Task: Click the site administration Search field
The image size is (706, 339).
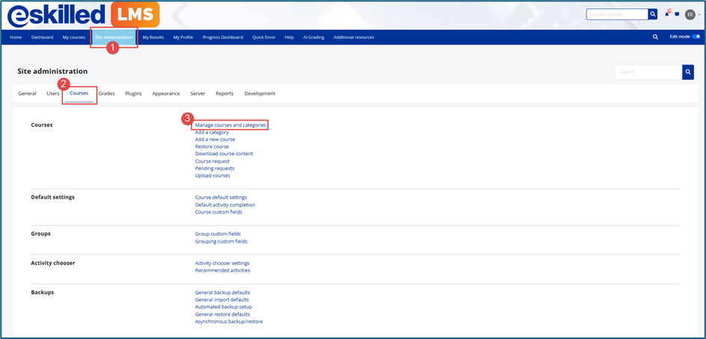Action: [647, 72]
